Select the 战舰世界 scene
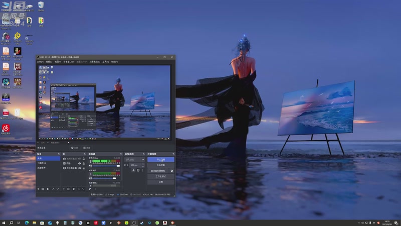This screenshot has width=401, height=226. click(x=48, y=168)
